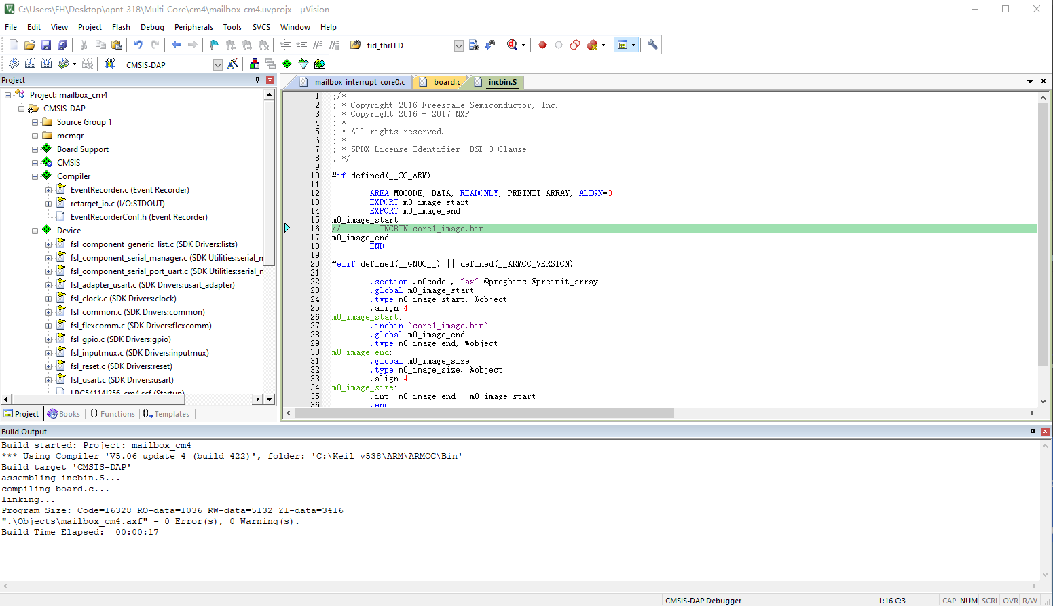Click the Configuration wrench icon
Image resolution: width=1053 pixels, height=606 pixels.
[652, 45]
